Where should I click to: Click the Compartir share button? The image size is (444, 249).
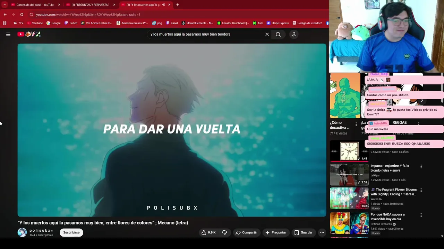[x=246, y=232]
